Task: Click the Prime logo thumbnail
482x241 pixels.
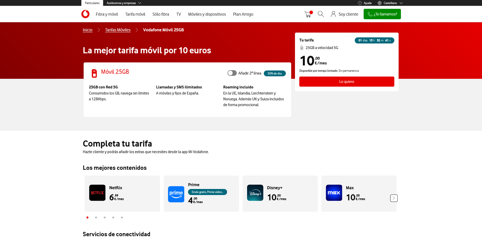Action: pyautogui.click(x=176, y=194)
